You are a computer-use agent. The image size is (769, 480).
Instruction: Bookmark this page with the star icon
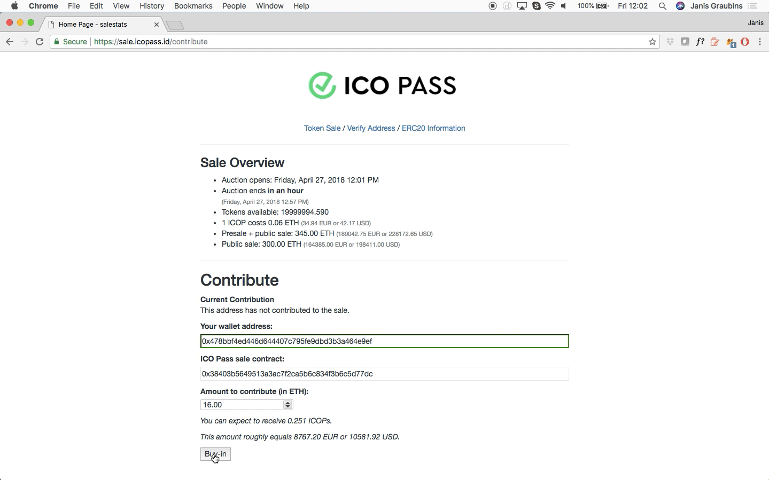click(x=652, y=42)
